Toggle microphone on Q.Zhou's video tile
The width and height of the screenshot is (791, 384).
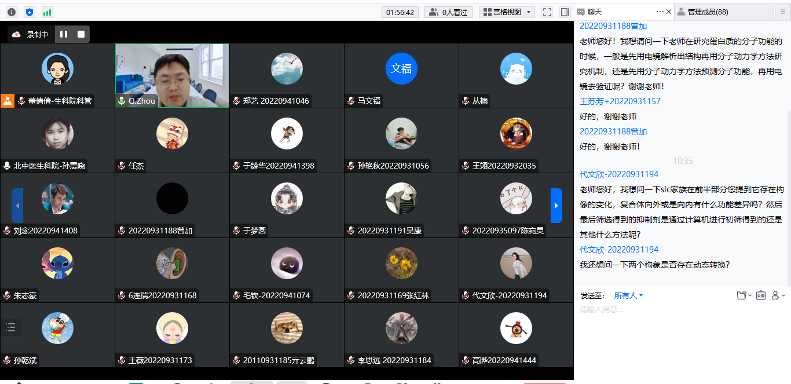tap(122, 101)
